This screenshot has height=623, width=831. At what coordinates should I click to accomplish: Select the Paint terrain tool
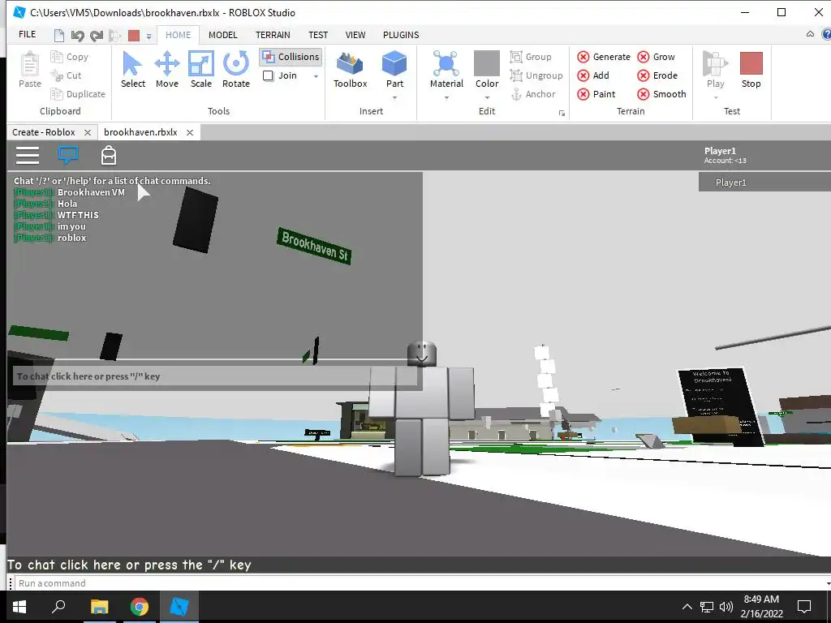tap(596, 94)
